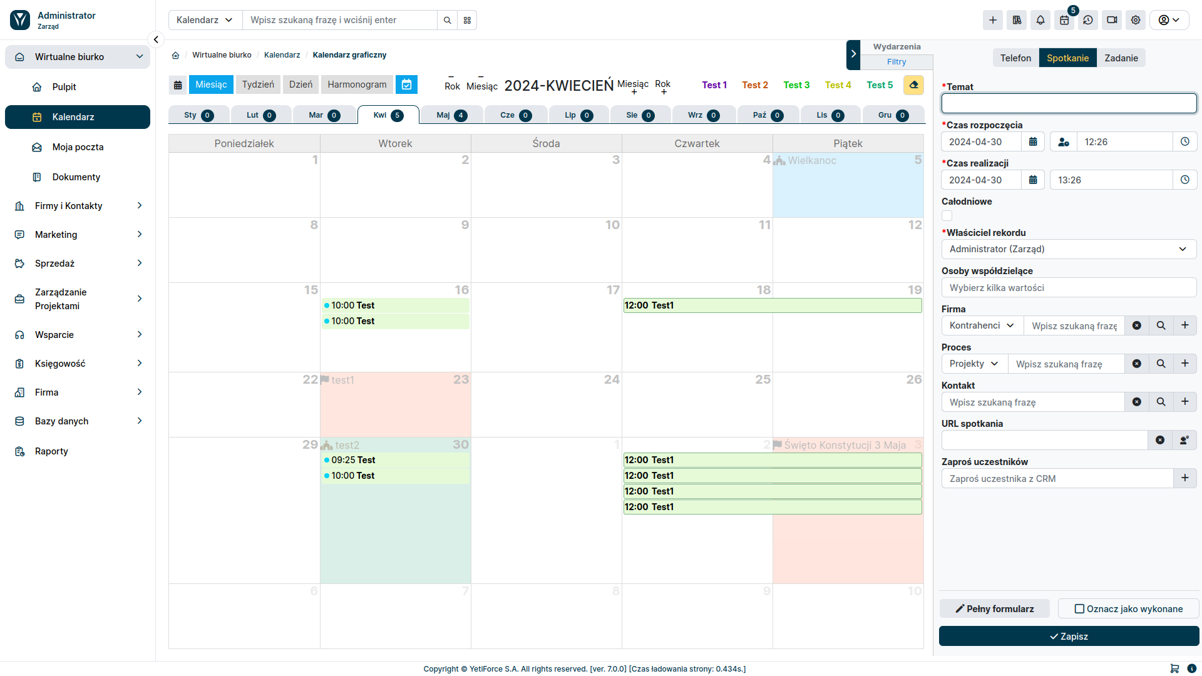Open Pełny formularz

coord(994,608)
